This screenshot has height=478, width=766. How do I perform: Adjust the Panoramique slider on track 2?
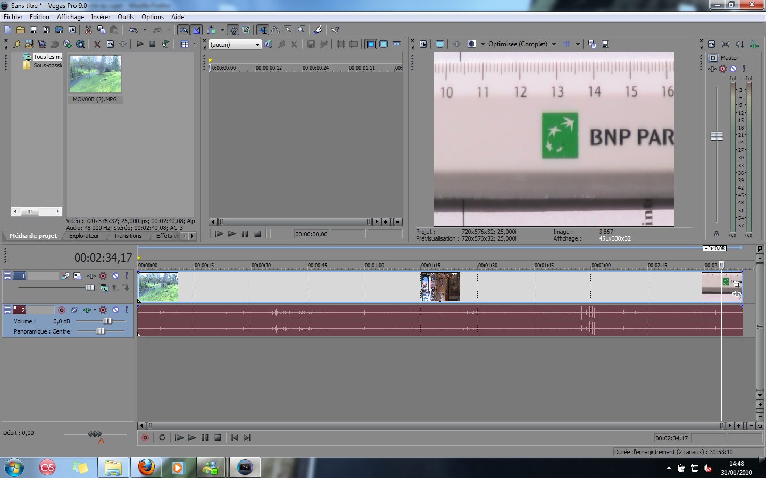(x=101, y=331)
